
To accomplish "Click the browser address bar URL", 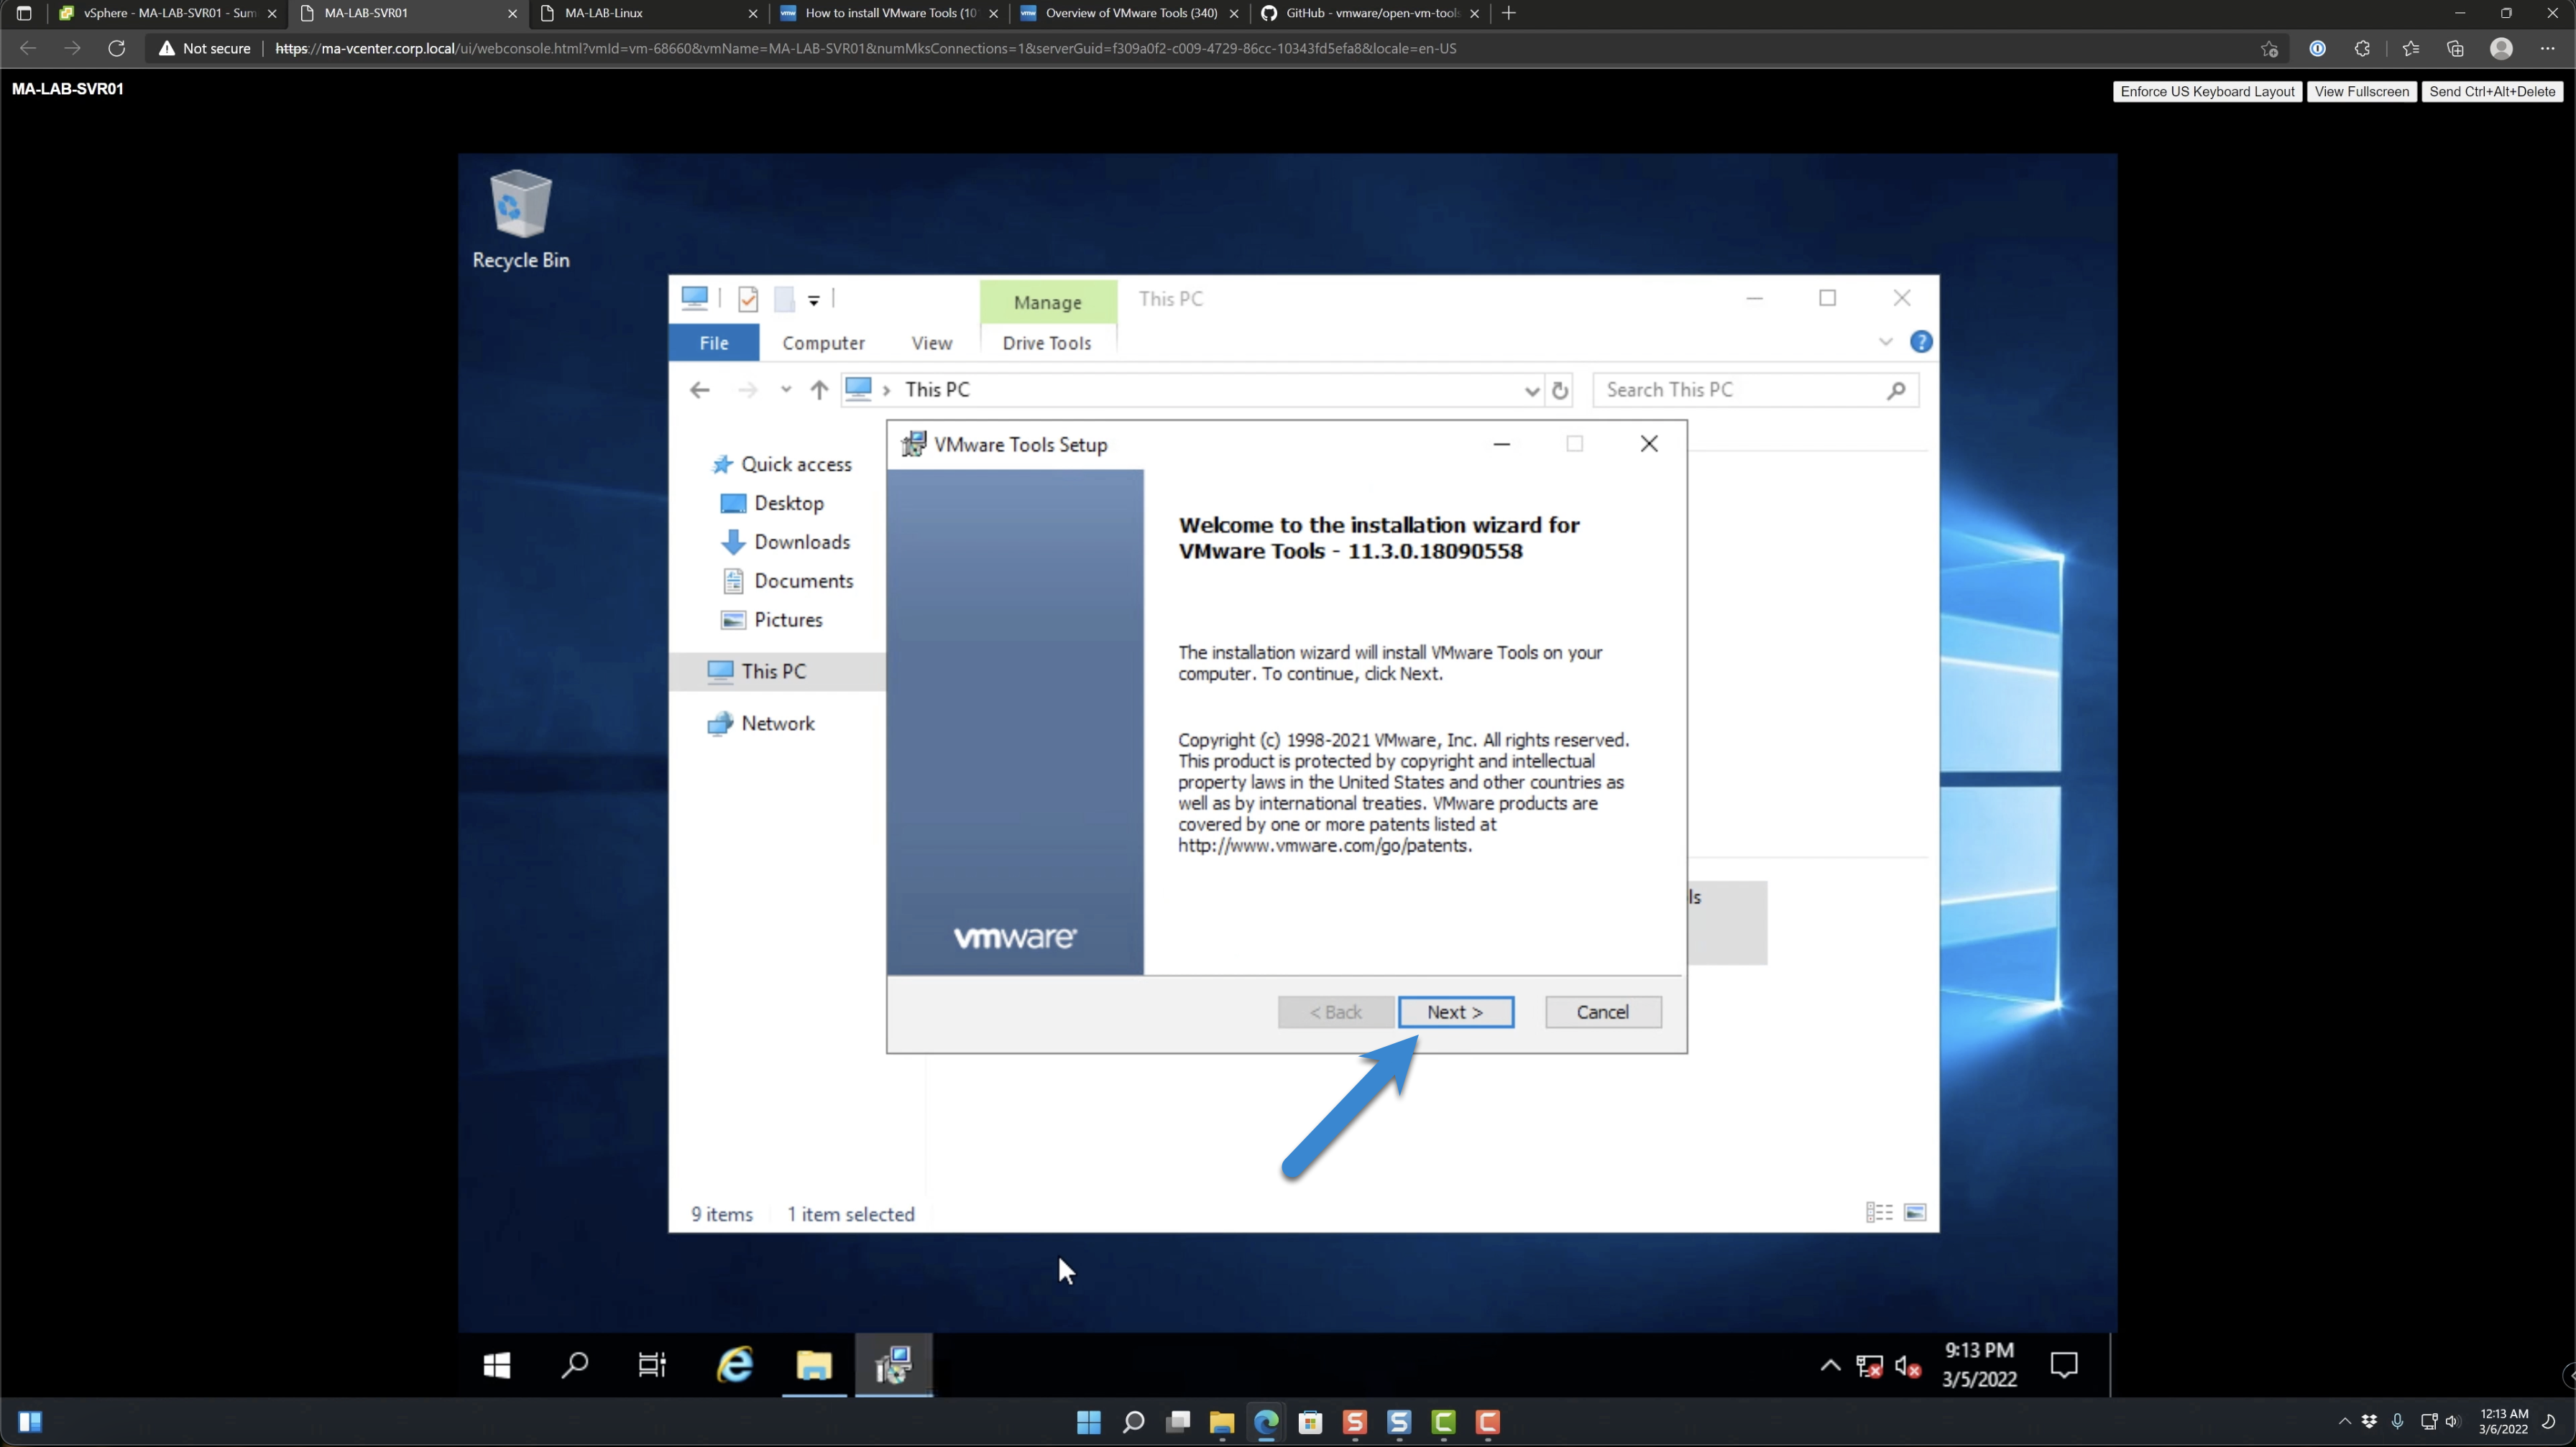I will point(865,48).
